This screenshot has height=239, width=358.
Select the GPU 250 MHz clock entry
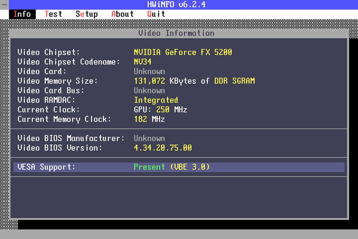coord(161,110)
